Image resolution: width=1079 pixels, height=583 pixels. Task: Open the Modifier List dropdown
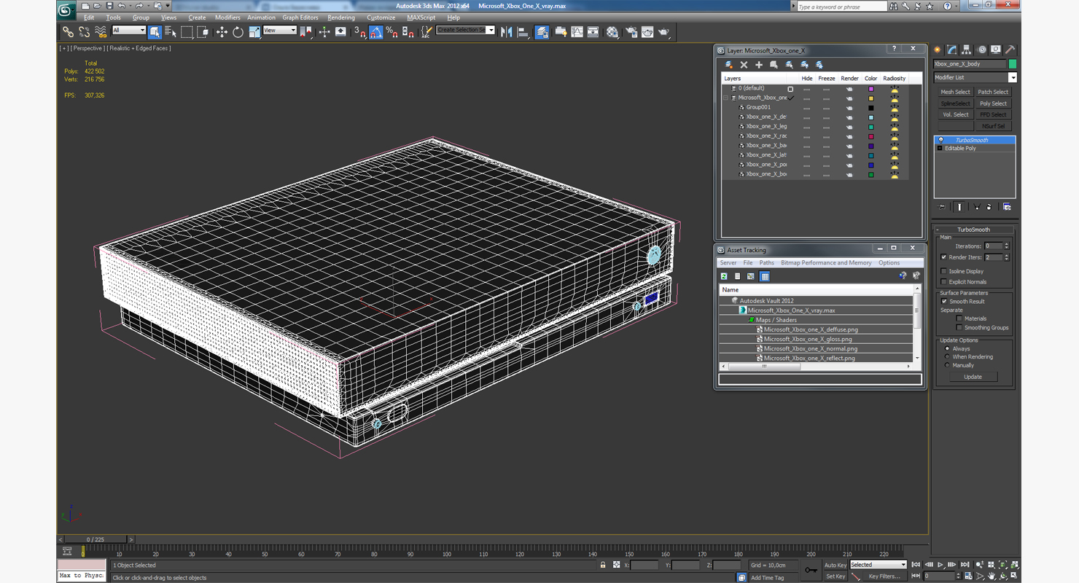[x=1013, y=77]
